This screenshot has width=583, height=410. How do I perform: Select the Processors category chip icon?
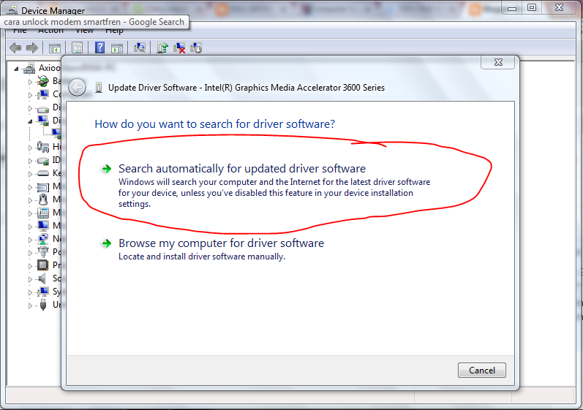[43, 265]
